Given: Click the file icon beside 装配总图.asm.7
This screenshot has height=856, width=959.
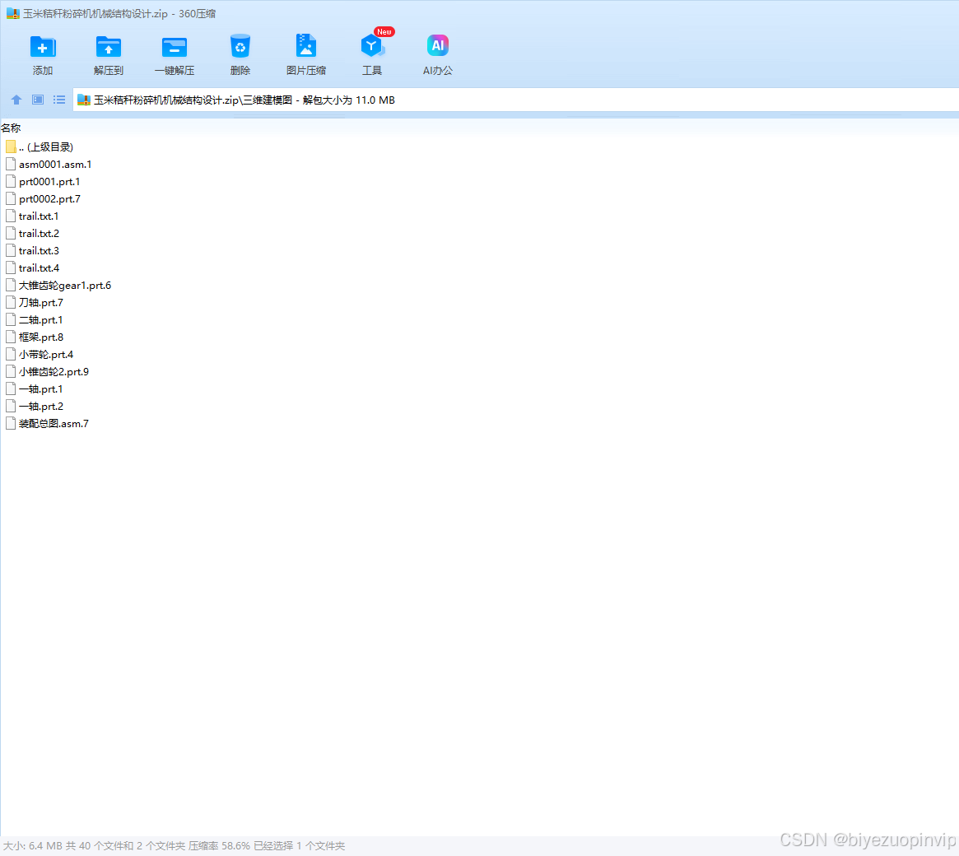Looking at the screenshot, I should 11,423.
